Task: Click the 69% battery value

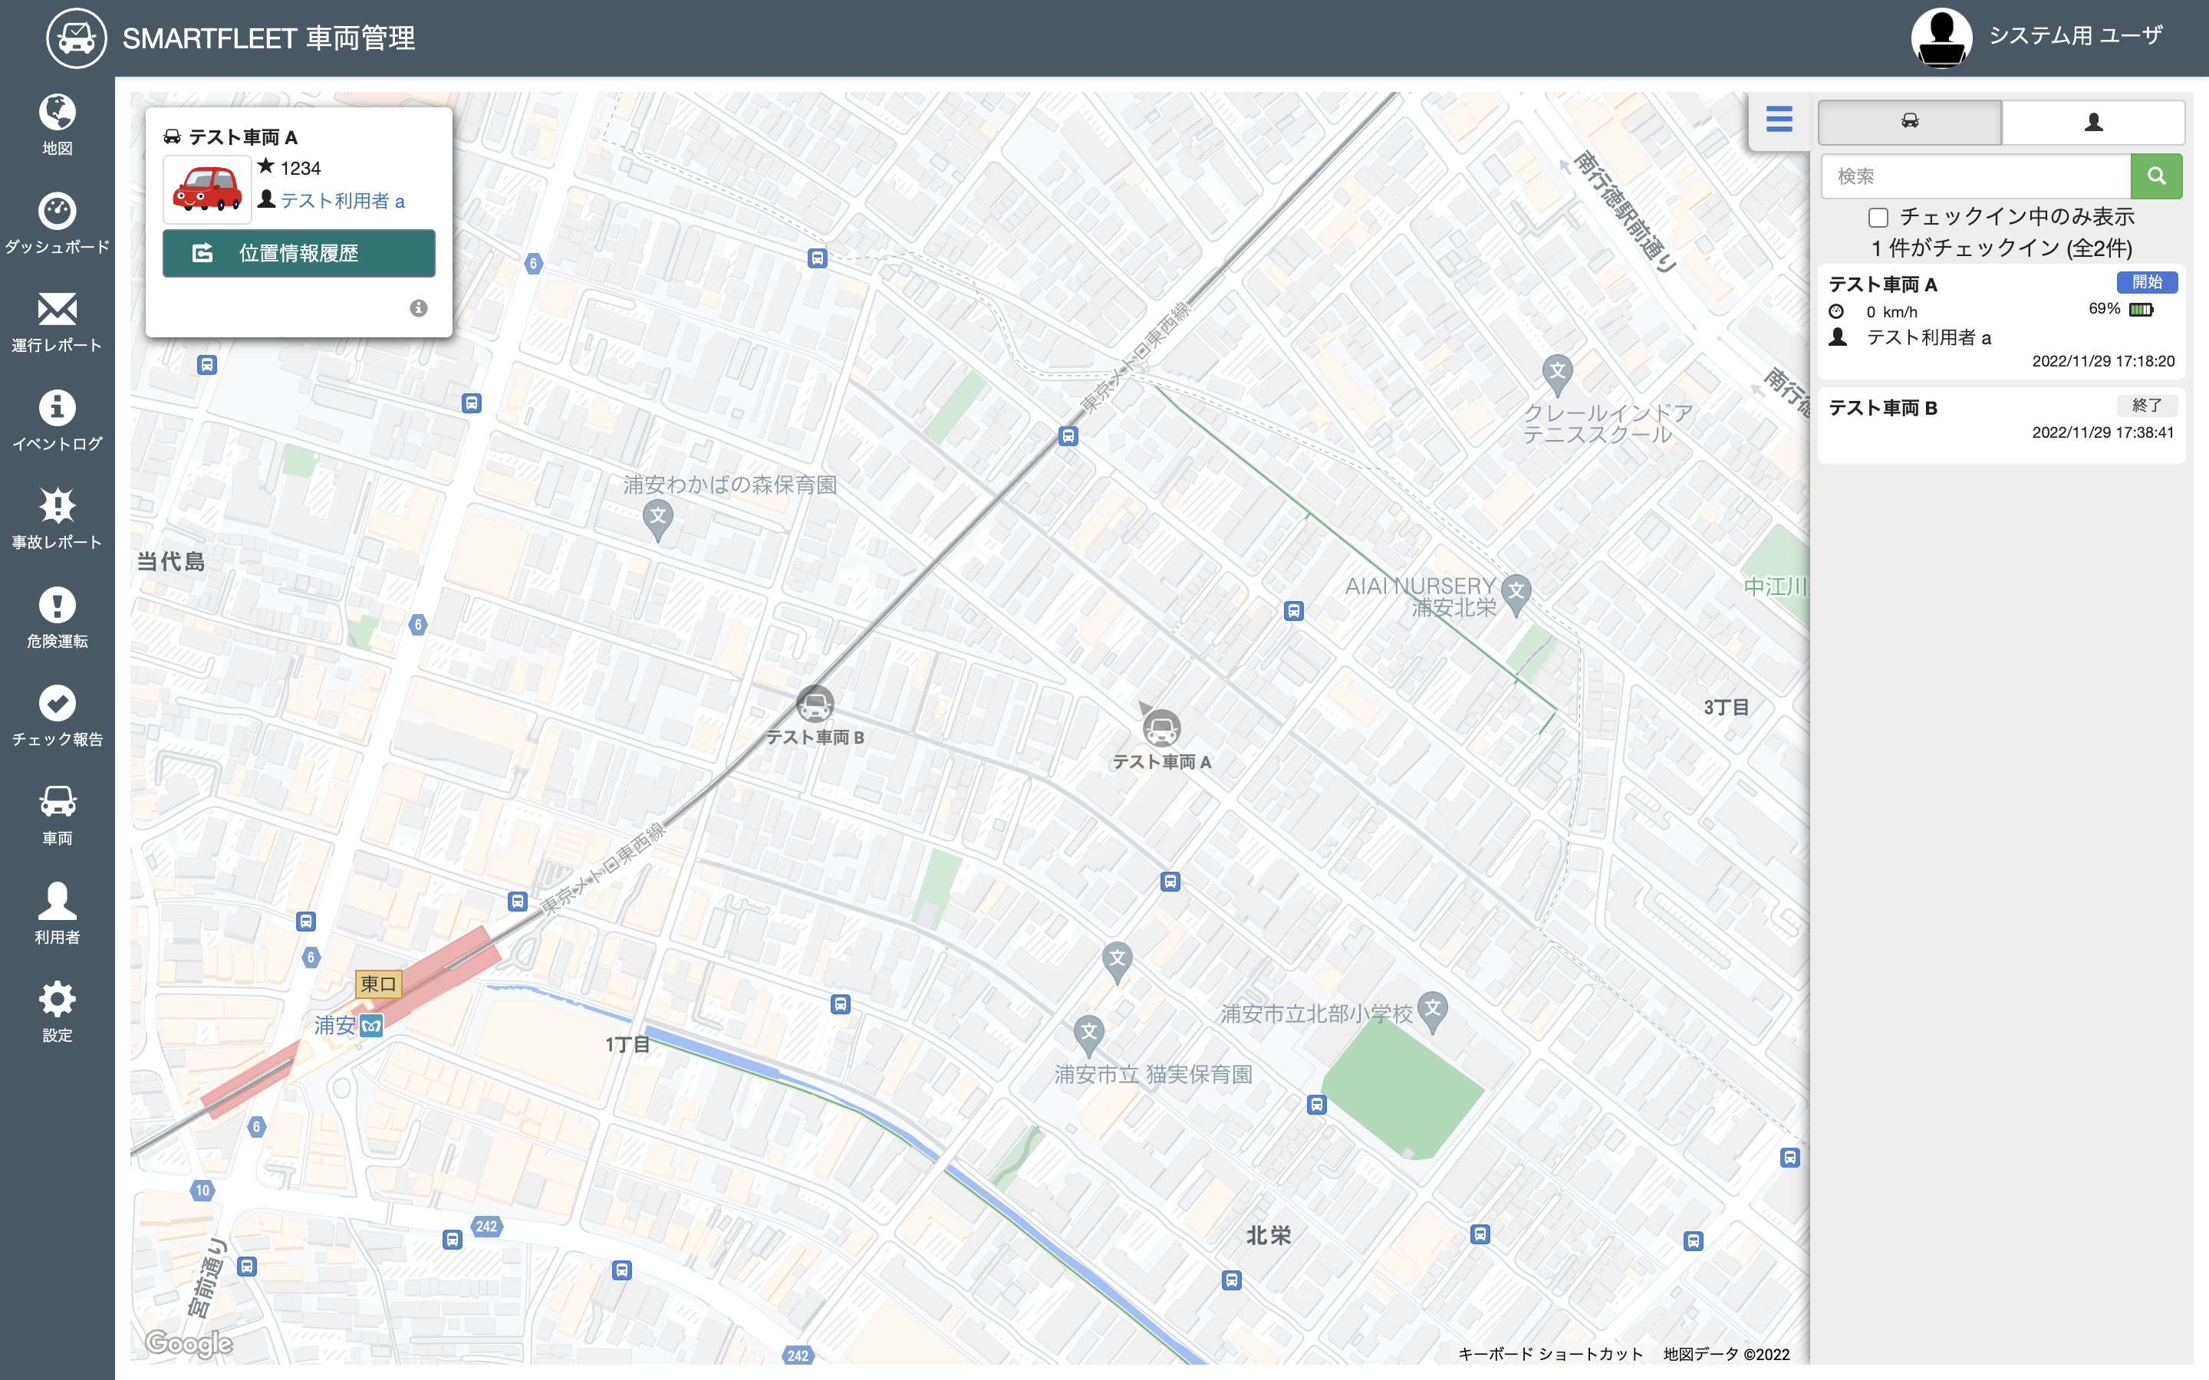Action: pyautogui.click(x=2104, y=310)
